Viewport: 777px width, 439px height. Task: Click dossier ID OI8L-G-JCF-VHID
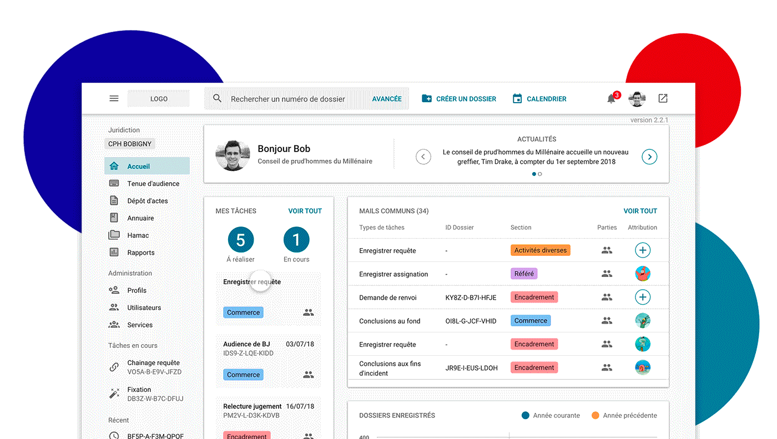pos(471,321)
